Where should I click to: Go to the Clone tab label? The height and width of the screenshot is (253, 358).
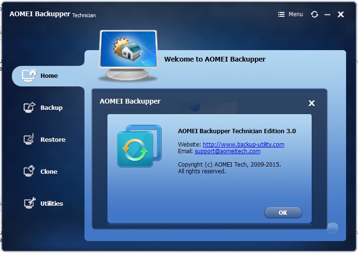tap(49, 171)
